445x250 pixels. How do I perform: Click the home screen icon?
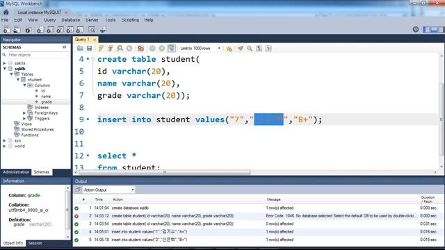pyautogui.click(x=6, y=12)
